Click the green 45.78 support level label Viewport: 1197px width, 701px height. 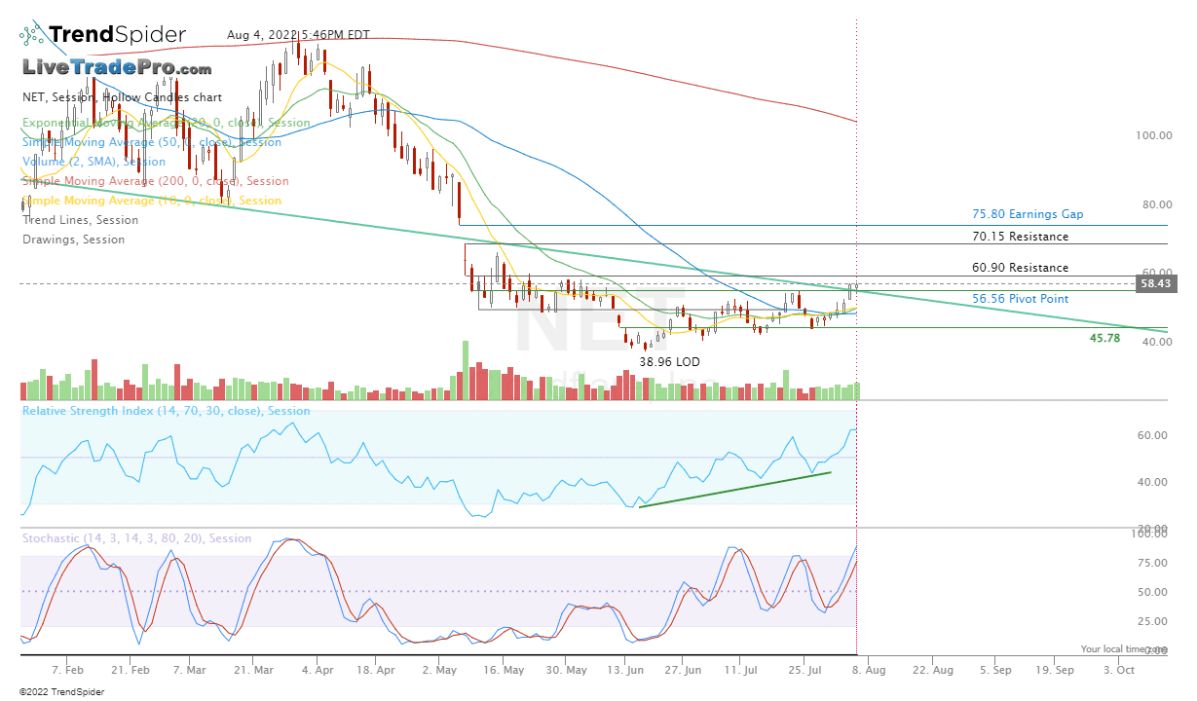point(1104,338)
